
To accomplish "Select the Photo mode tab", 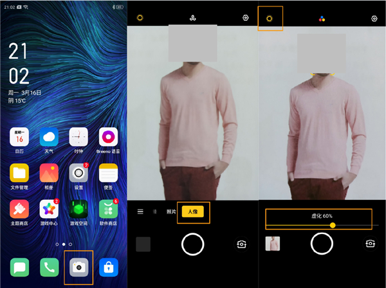I will click(x=171, y=212).
